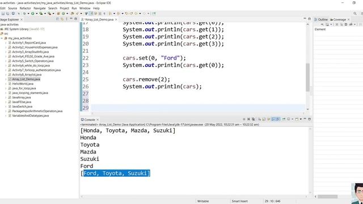Open the Window menu
This screenshot has height=204, width=363.
click(x=85, y=8)
